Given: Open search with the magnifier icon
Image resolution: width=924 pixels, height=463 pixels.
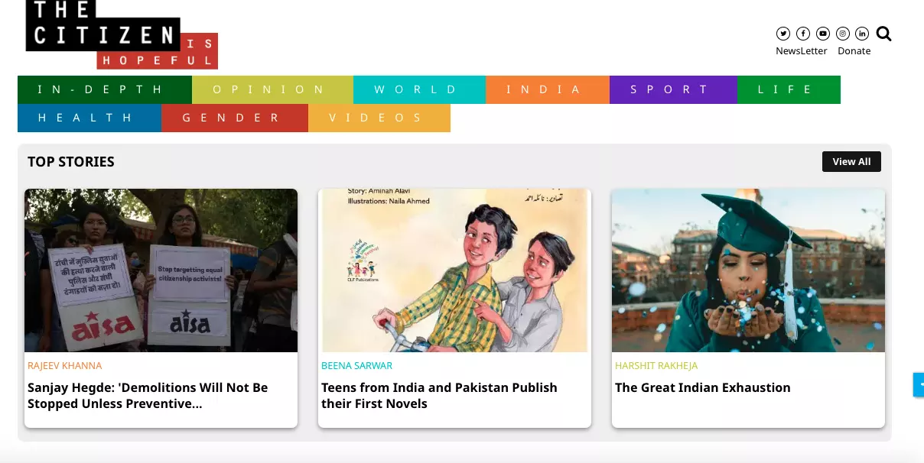Looking at the screenshot, I should pos(883,34).
